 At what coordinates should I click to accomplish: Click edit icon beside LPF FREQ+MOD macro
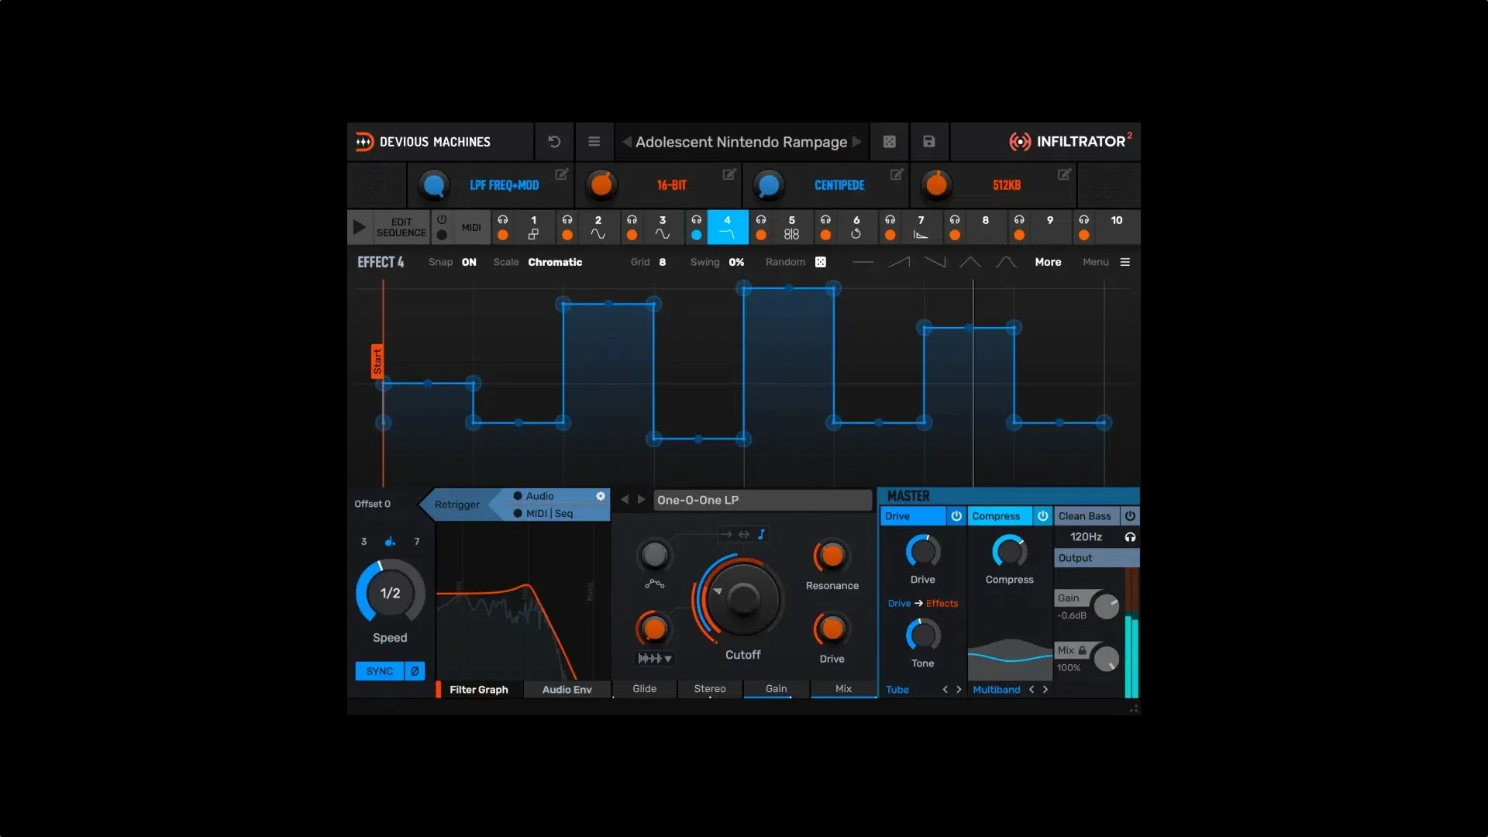pos(561,174)
